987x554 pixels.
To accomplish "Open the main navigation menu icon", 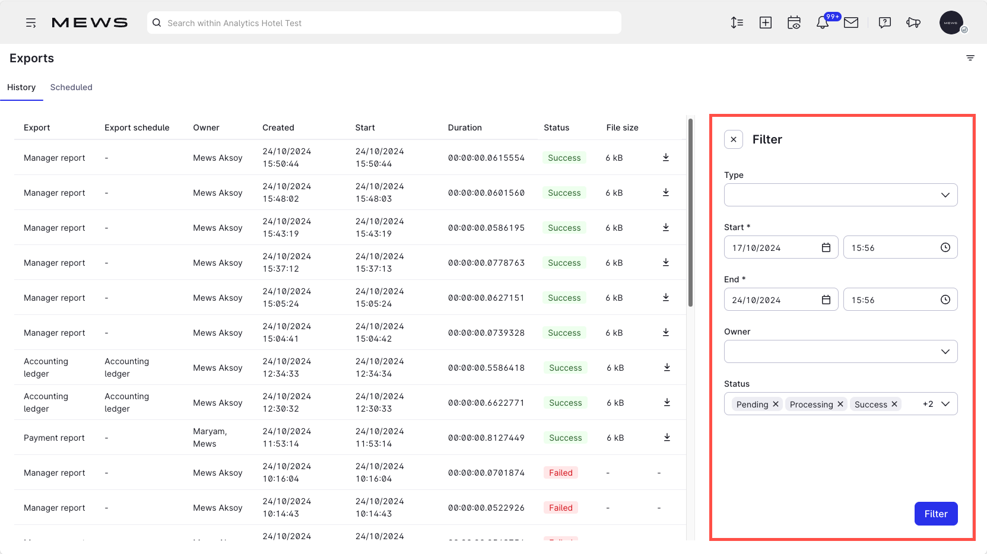I will click(x=31, y=23).
